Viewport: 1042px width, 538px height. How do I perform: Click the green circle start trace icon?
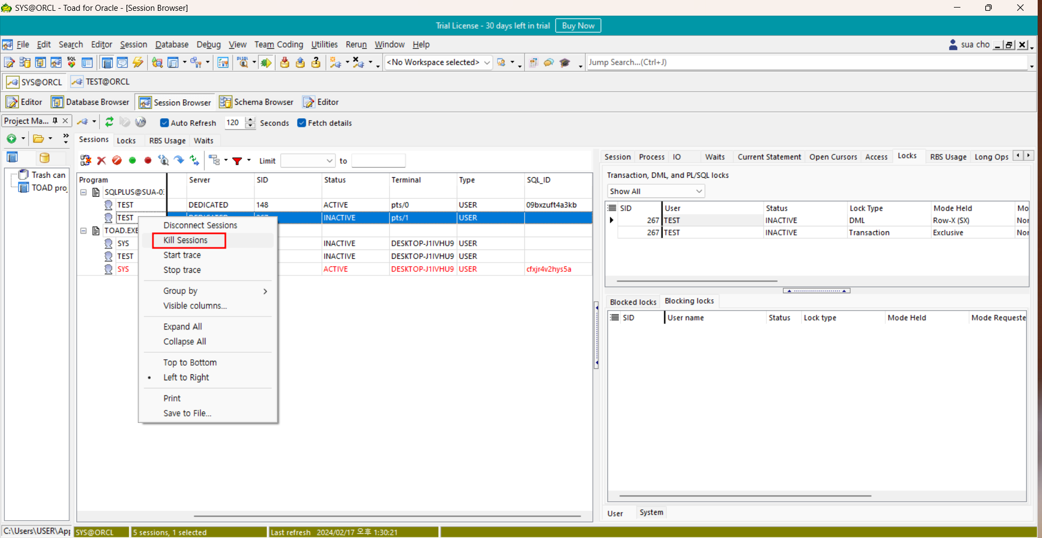click(132, 160)
